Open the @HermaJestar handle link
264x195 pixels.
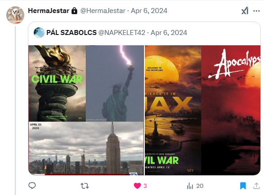[x=103, y=11]
